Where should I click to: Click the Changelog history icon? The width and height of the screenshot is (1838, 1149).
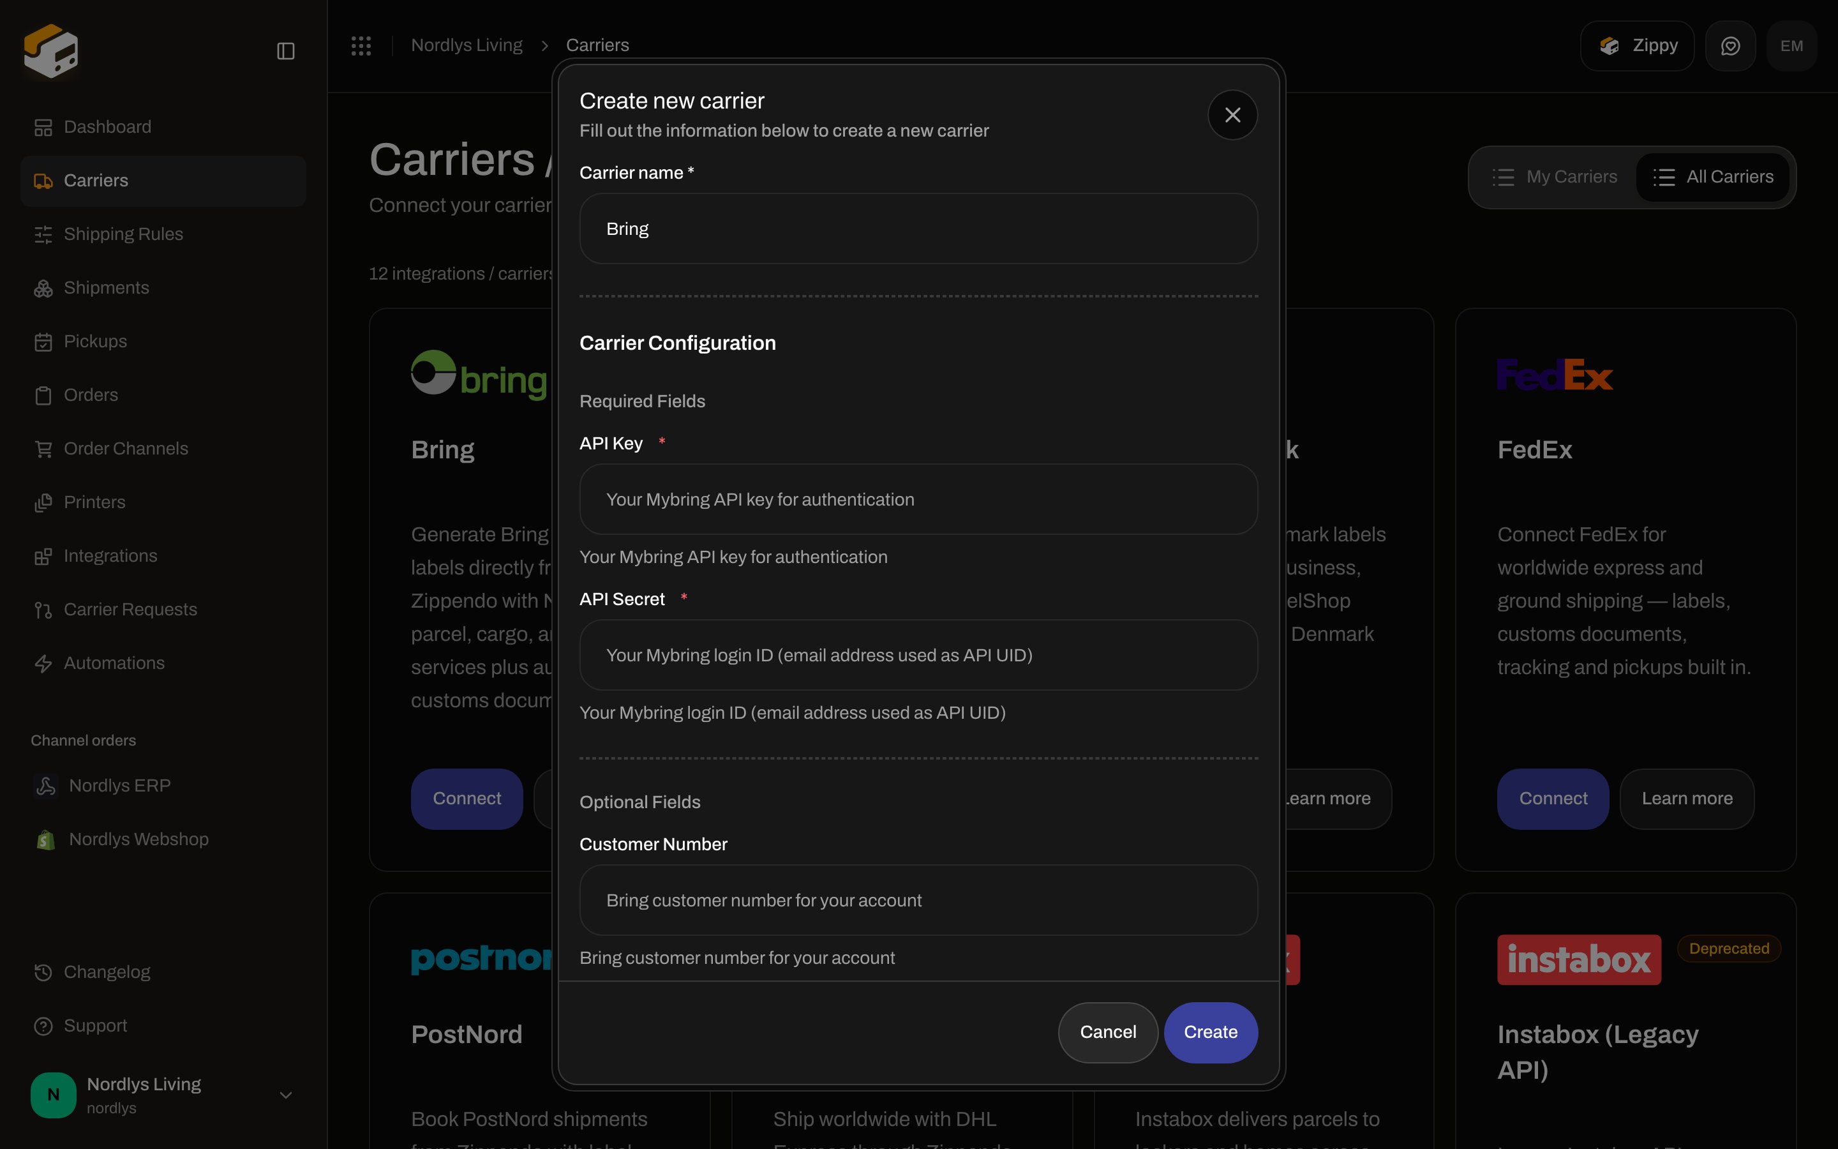[x=43, y=972]
